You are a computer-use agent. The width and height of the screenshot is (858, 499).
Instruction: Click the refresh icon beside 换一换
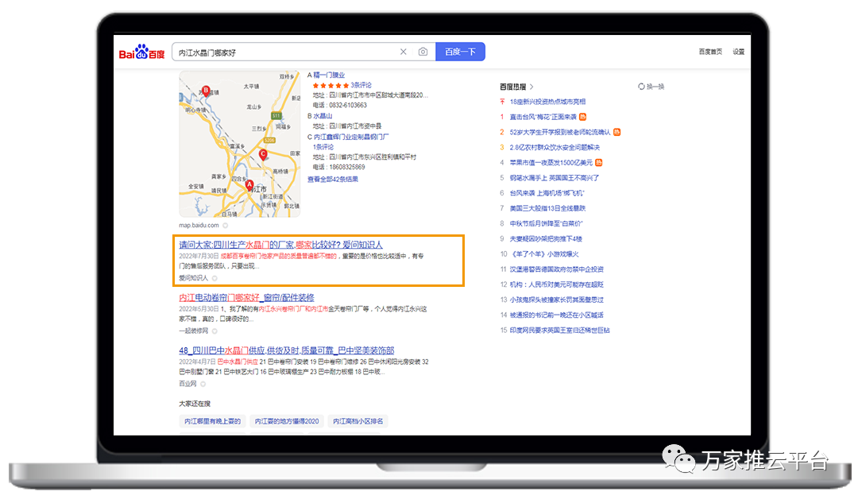click(641, 87)
